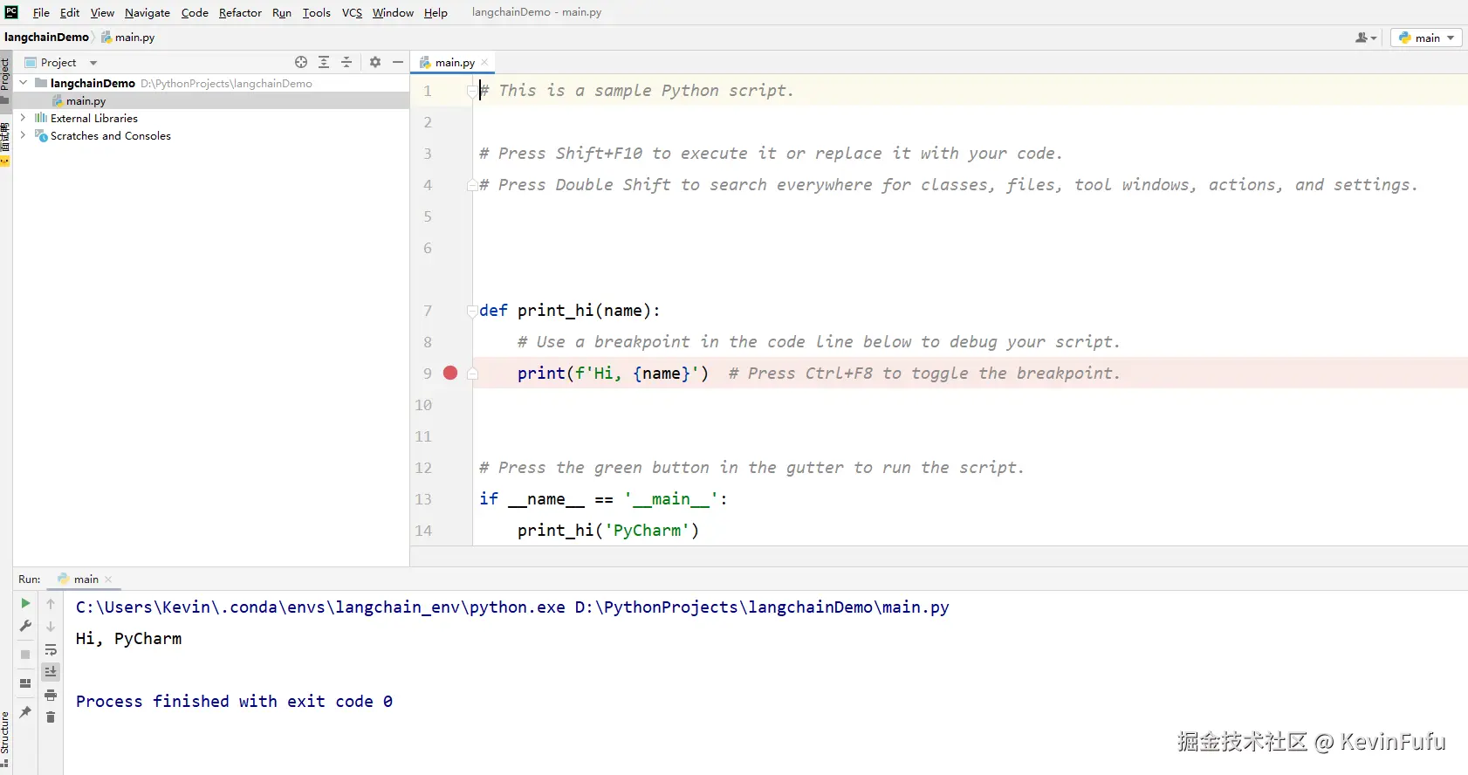Click 'Process finished with exit code 0' text
Image resolution: width=1468 pixels, height=775 pixels.
234,701
